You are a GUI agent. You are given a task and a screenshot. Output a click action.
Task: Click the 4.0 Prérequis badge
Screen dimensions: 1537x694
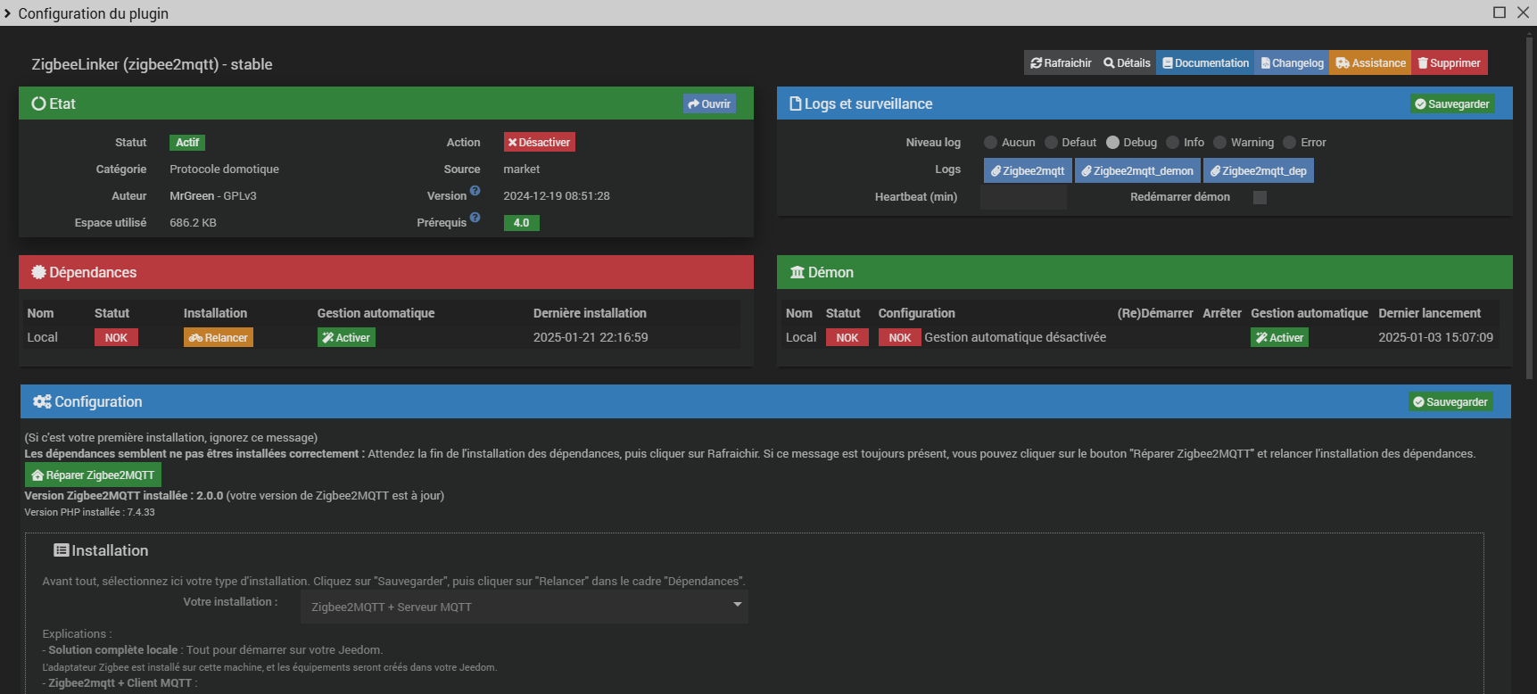[x=521, y=222]
